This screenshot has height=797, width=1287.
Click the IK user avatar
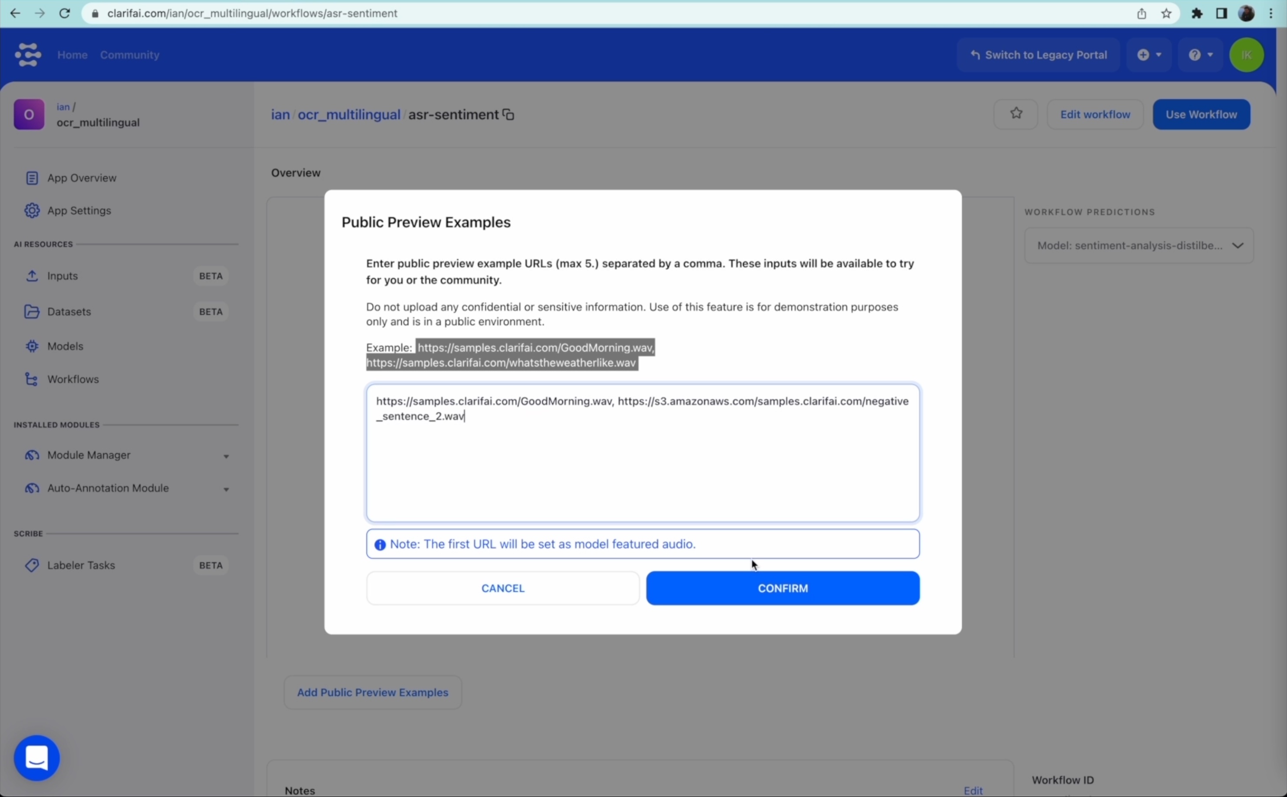[x=1246, y=55]
